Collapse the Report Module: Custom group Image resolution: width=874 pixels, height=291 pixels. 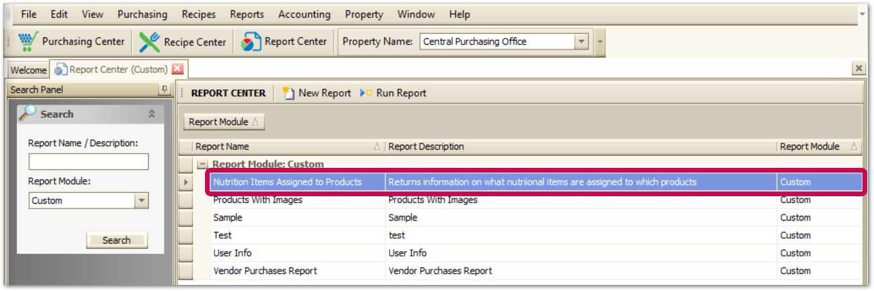pos(202,164)
